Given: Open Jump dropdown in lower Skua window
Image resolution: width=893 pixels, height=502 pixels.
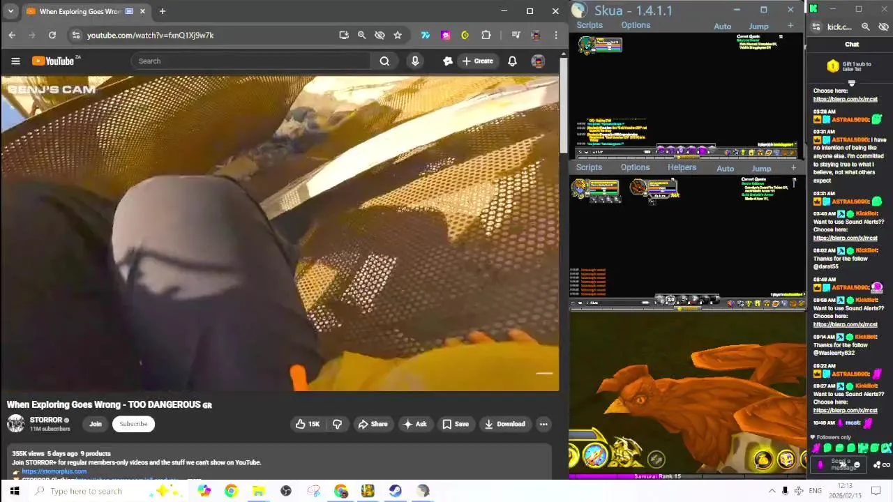Looking at the screenshot, I should point(761,169).
